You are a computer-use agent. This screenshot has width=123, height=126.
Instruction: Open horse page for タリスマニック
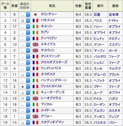coord(50,56)
